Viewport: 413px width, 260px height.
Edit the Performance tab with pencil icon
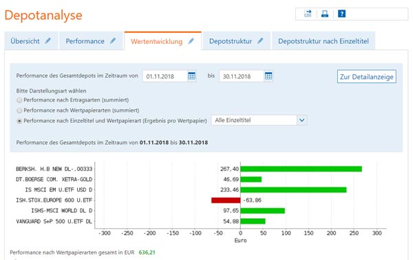(113, 40)
